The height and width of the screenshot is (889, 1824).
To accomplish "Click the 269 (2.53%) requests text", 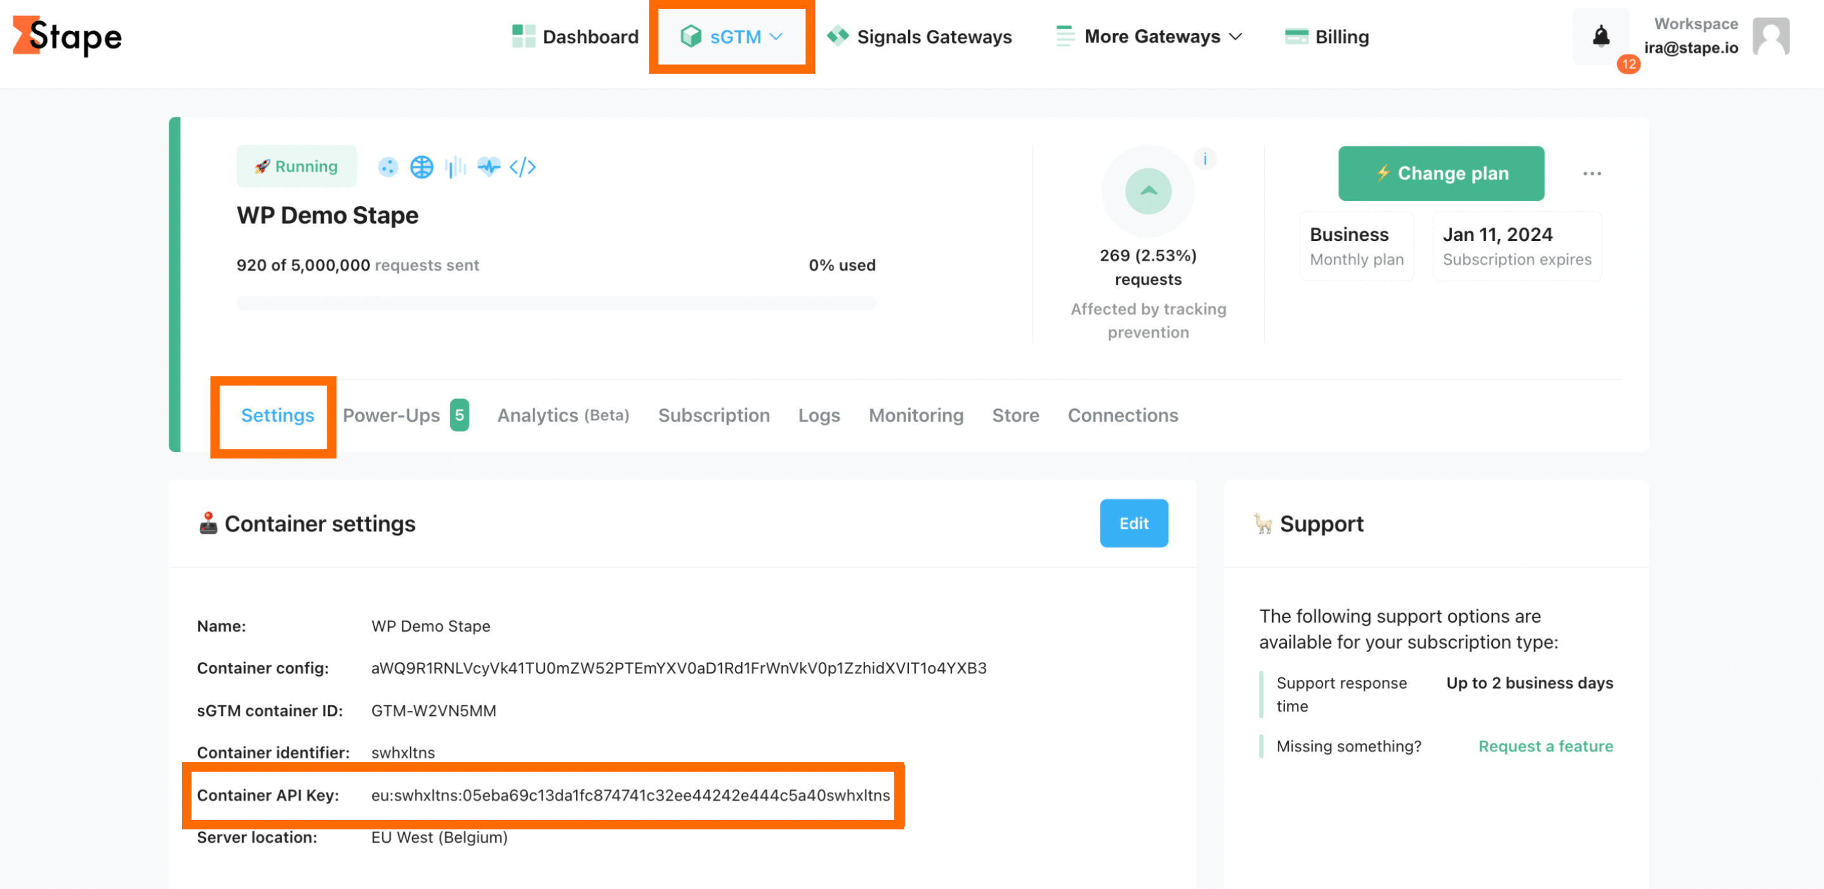I will [x=1148, y=268].
